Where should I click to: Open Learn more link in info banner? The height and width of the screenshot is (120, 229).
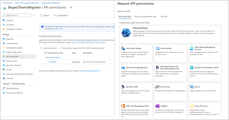[58, 29]
